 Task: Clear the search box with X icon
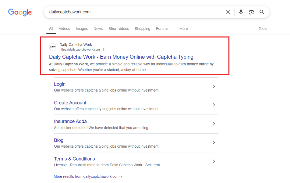(228, 12)
